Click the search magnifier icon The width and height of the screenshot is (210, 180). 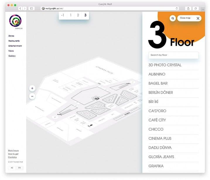(x=173, y=18)
